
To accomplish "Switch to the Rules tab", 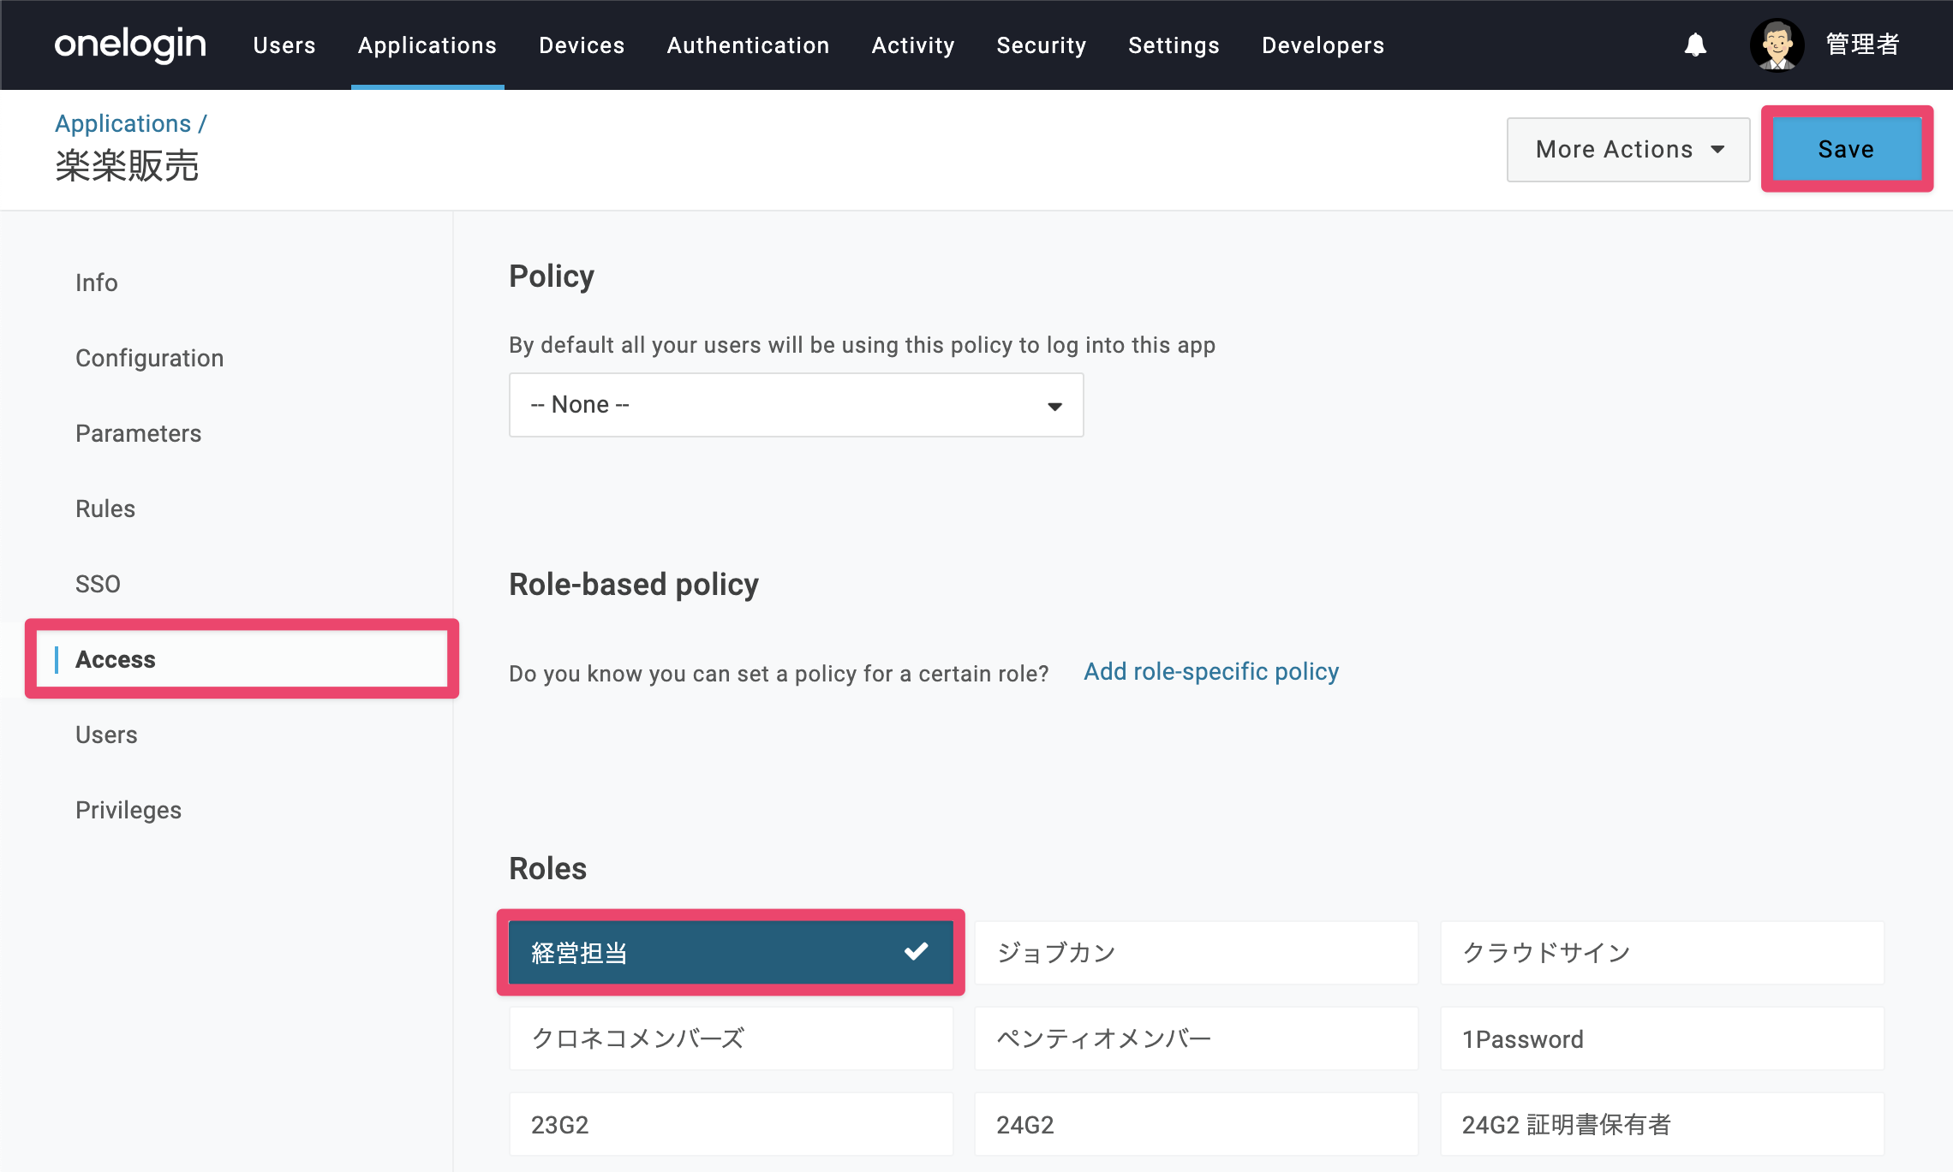I will [x=105, y=509].
